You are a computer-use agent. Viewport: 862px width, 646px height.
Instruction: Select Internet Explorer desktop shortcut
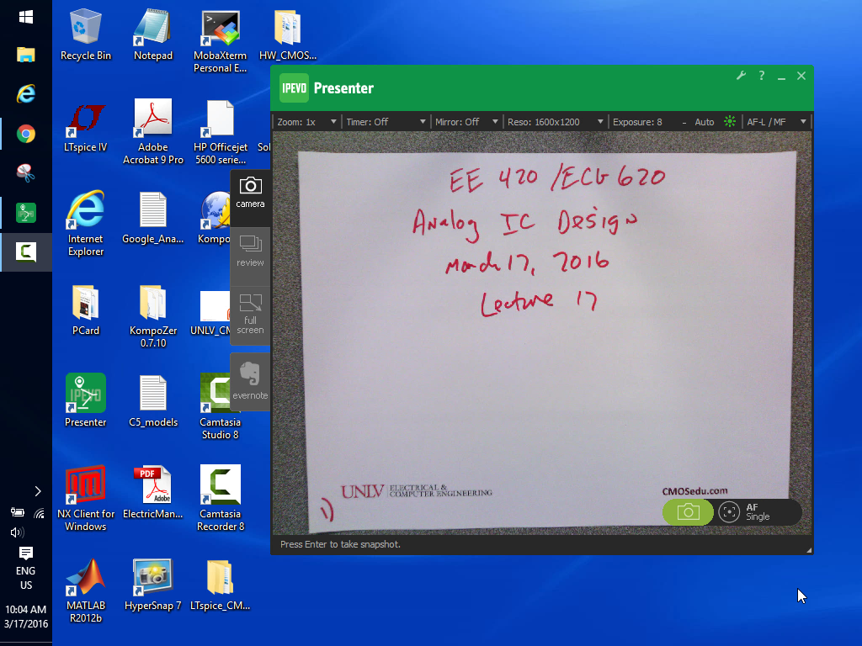[x=86, y=224]
